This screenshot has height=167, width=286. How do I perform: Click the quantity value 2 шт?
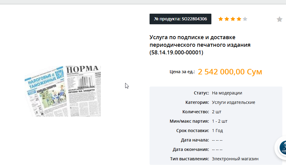click(217, 112)
